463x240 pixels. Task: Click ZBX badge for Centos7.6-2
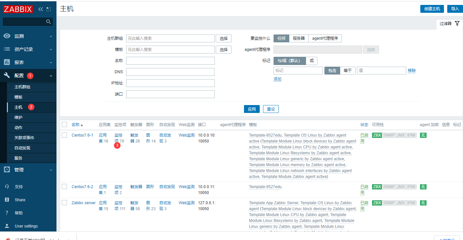[377, 187]
